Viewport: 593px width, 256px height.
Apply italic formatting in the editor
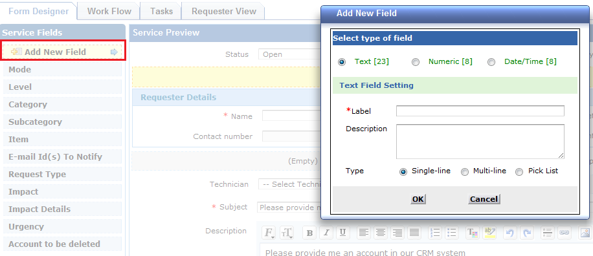click(326, 233)
